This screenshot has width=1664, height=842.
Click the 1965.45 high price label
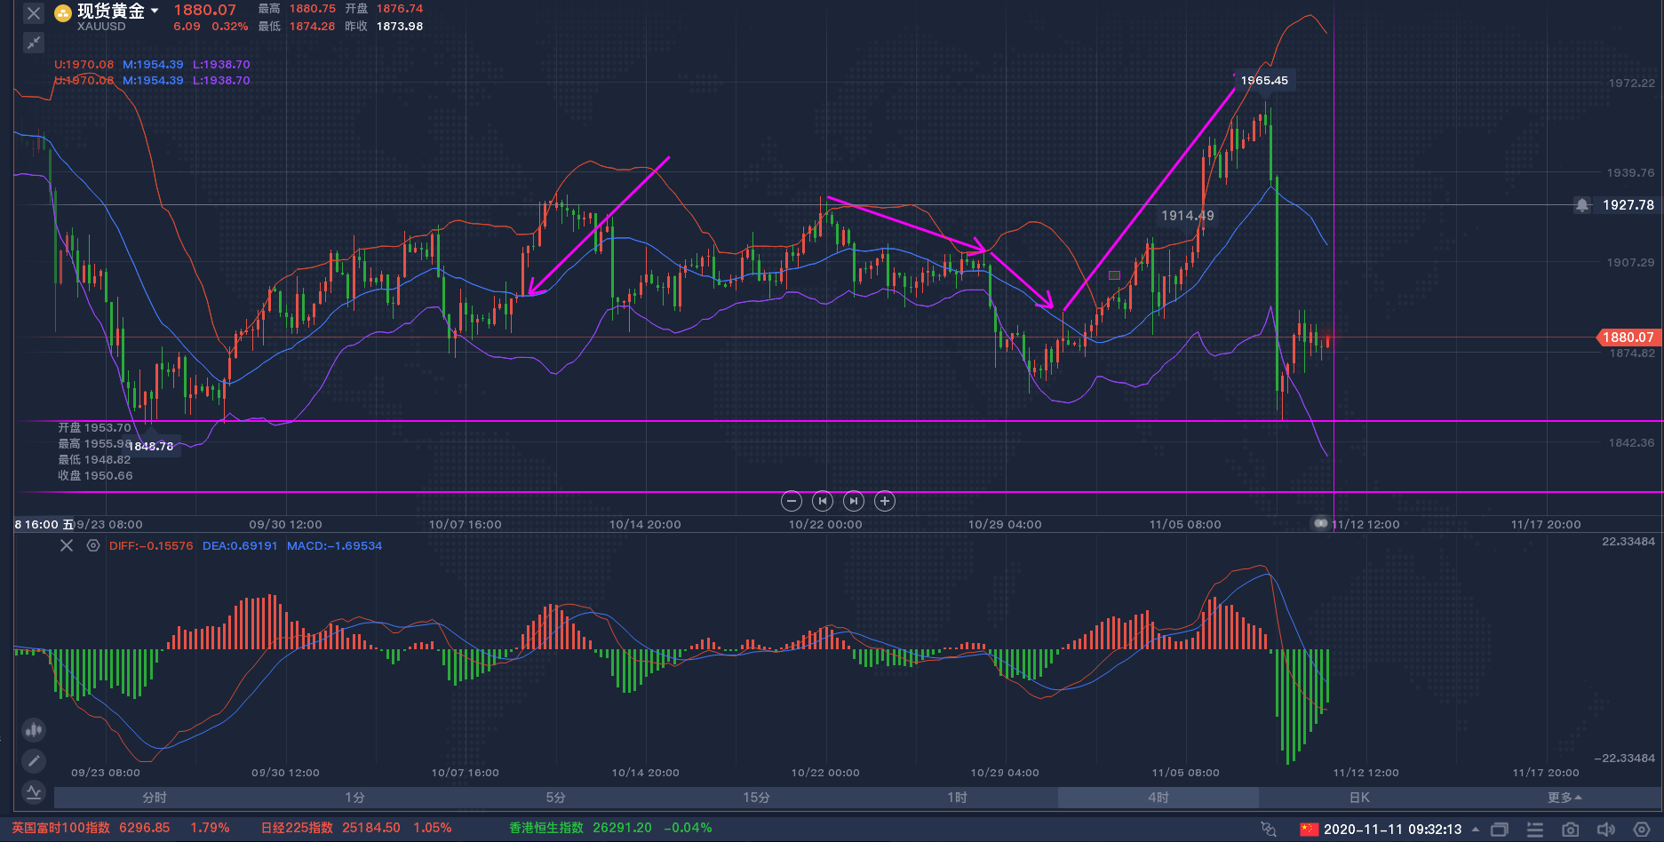pyautogui.click(x=1264, y=81)
